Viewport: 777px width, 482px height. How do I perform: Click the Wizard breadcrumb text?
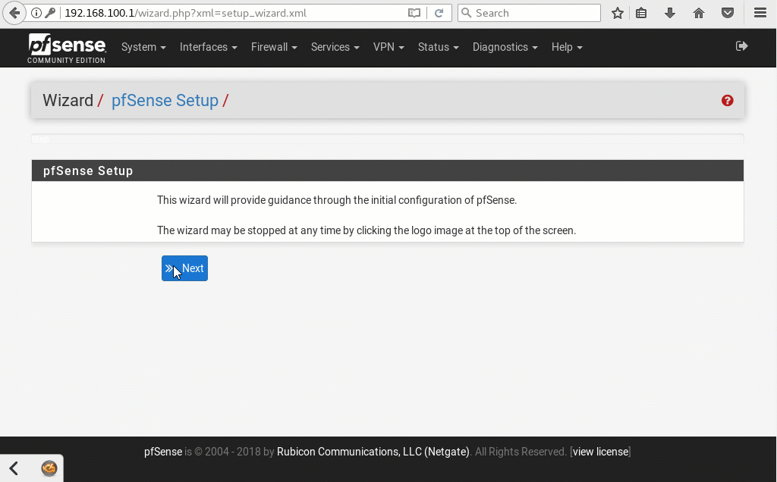click(68, 101)
